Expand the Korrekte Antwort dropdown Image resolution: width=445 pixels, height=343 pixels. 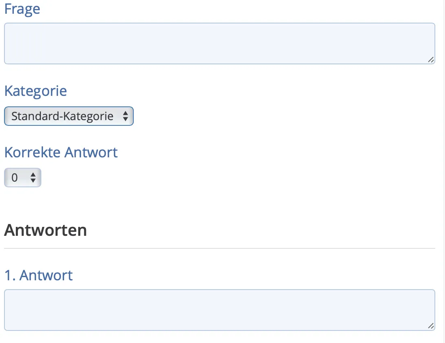[x=23, y=178]
